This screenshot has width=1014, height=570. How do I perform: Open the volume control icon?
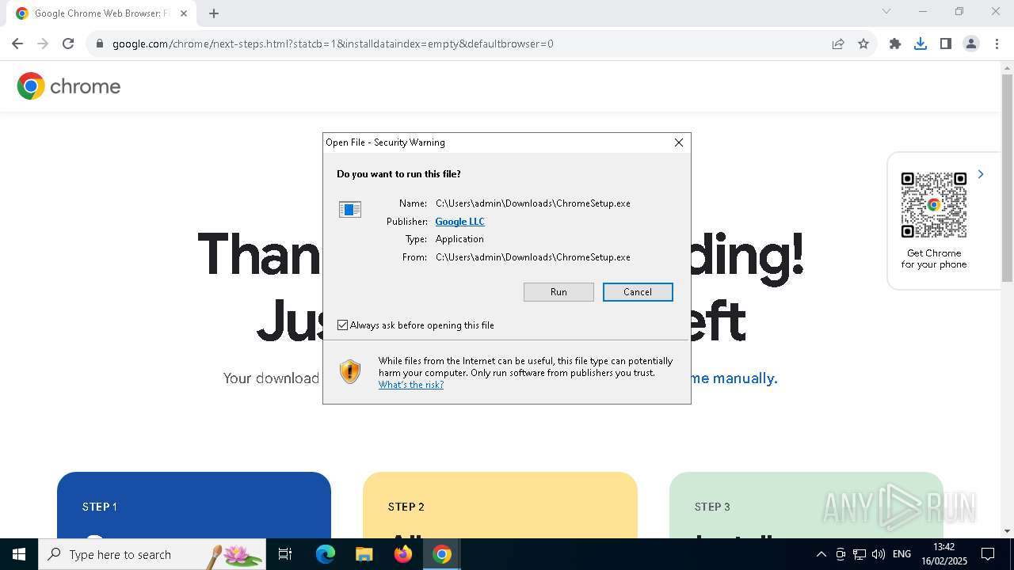tap(878, 554)
